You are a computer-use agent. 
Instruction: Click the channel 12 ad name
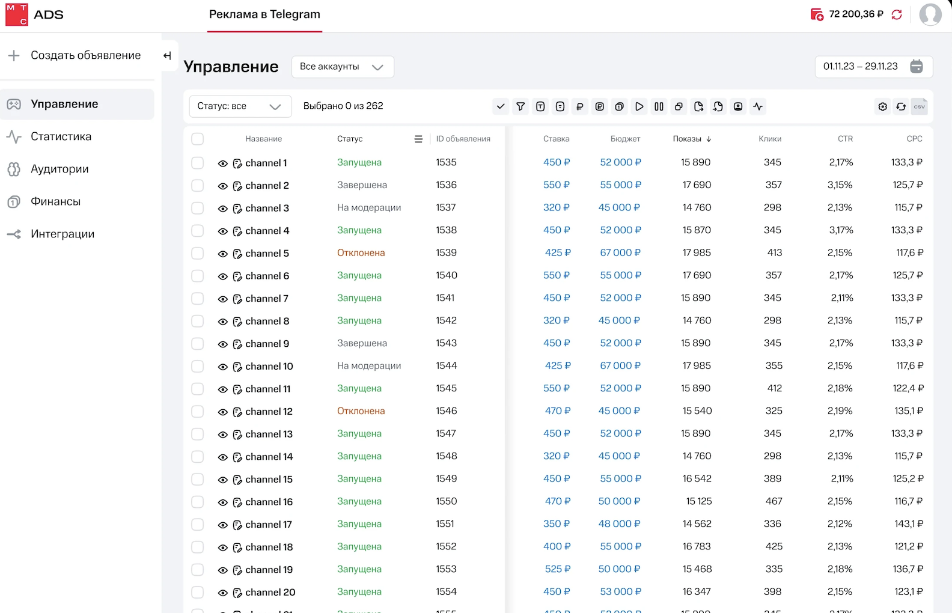coord(269,412)
